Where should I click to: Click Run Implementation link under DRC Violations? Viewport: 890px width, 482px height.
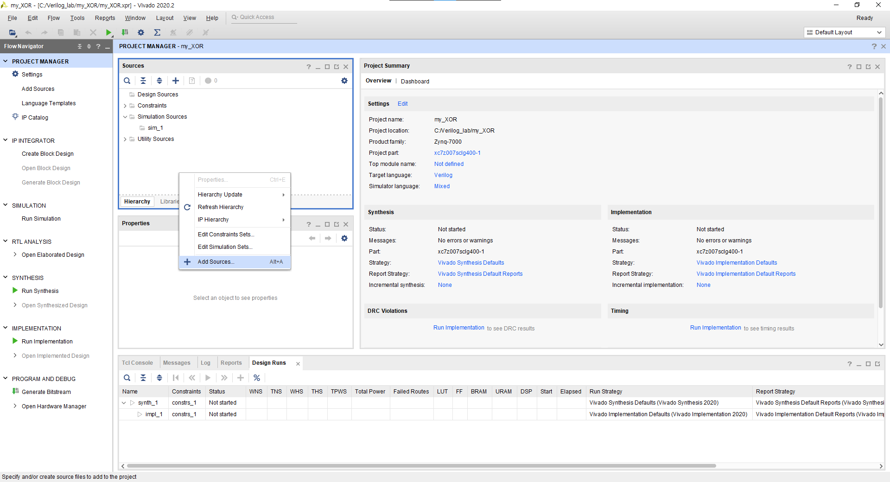point(459,328)
